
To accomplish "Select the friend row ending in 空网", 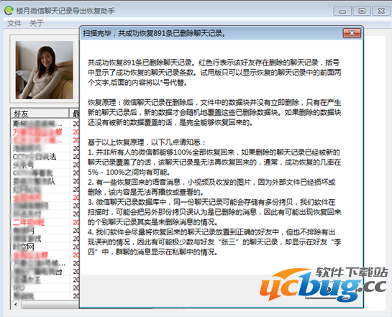I will pyautogui.click(x=45, y=247).
